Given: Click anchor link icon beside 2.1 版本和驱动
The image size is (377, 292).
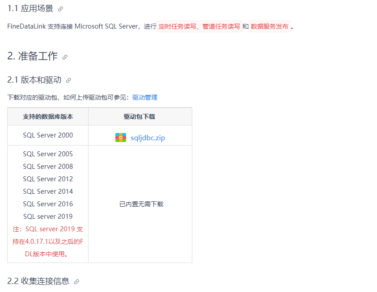Looking at the screenshot, I should click(x=68, y=80).
